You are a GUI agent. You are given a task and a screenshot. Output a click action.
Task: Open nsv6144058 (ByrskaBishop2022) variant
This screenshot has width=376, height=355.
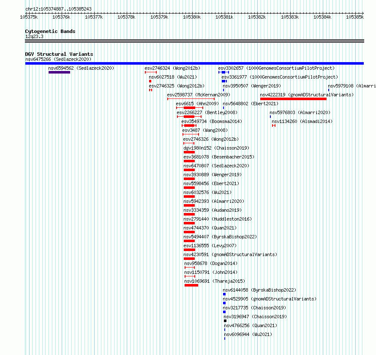tap(259, 290)
